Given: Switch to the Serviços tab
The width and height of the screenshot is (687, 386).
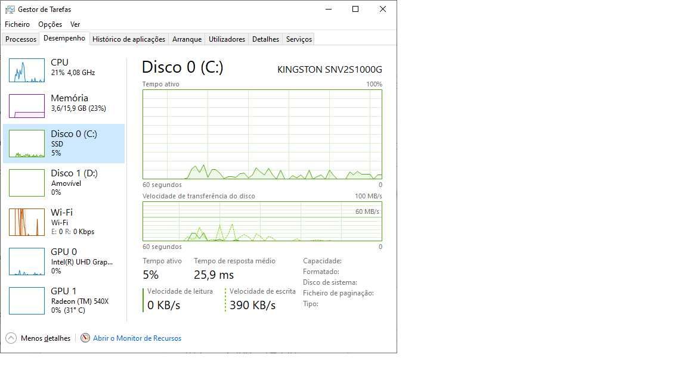Looking at the screenshot, I should tap(299, 39).
